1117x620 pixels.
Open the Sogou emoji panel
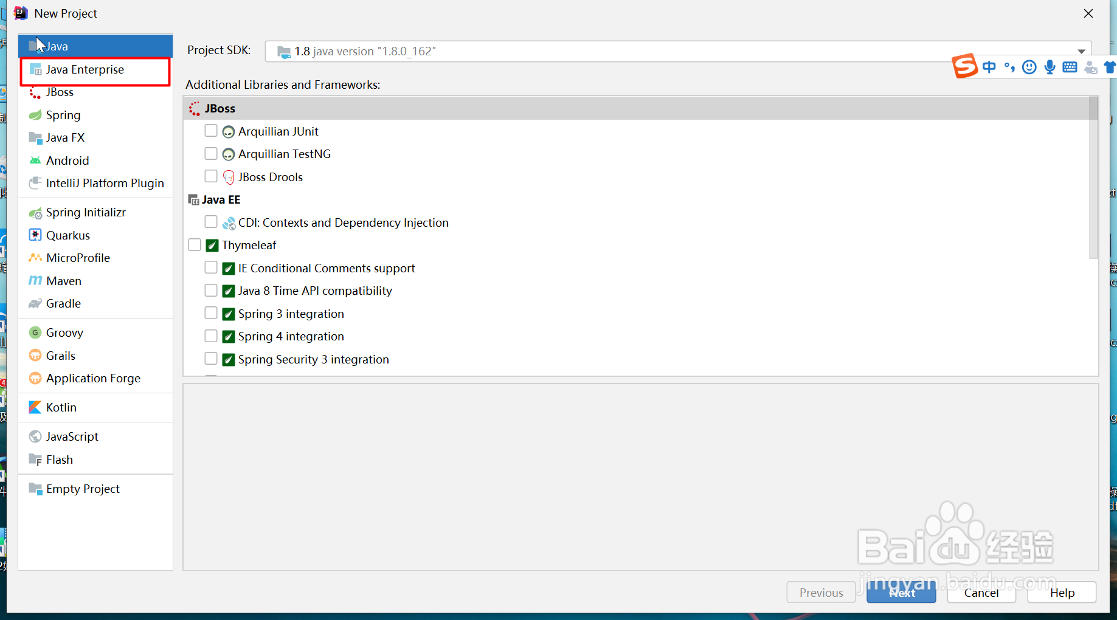click(x=1029, y=67)
